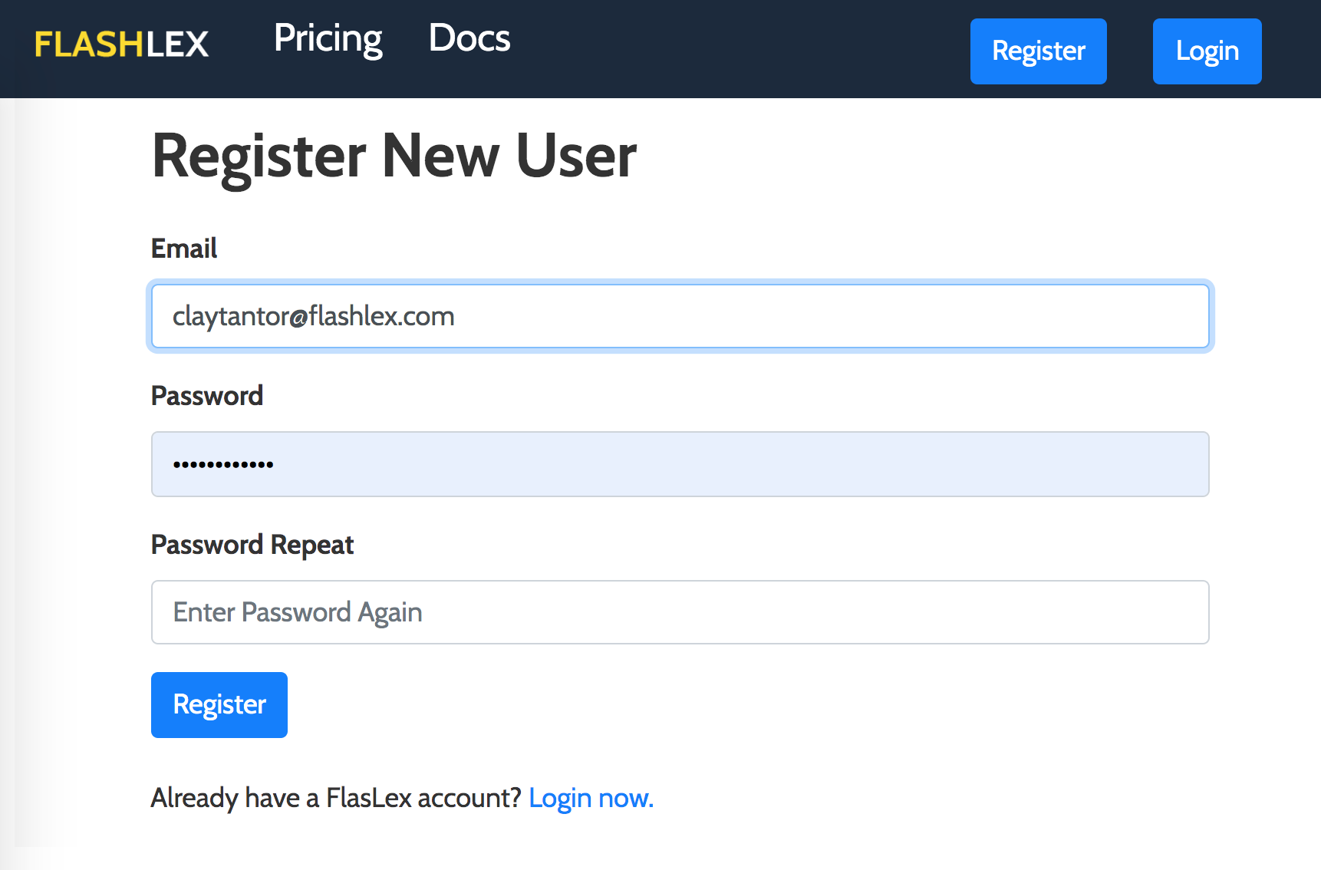The width and height of the screenshot is (1321, 870).
Task: Click the 'Enter Password Again' placeholder text
Action: click(298, 612)
